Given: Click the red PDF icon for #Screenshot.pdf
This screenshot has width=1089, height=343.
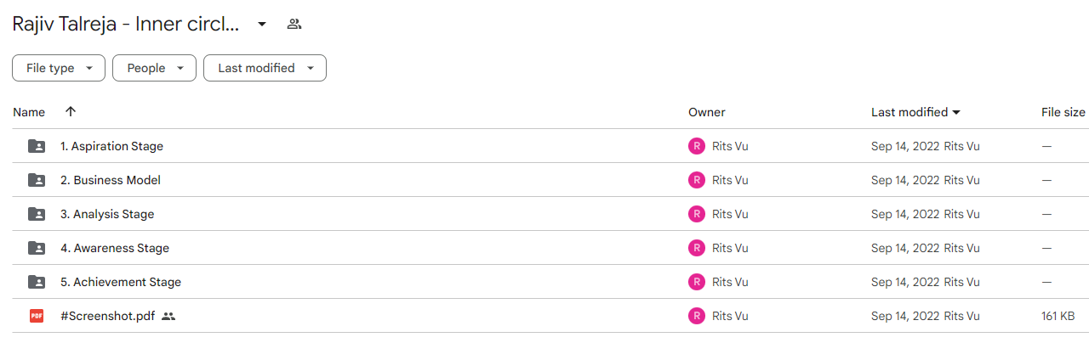Looking at the screenshot, I should (37, 316).
